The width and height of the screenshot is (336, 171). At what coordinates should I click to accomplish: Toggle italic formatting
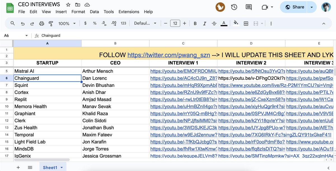[205, 23]
